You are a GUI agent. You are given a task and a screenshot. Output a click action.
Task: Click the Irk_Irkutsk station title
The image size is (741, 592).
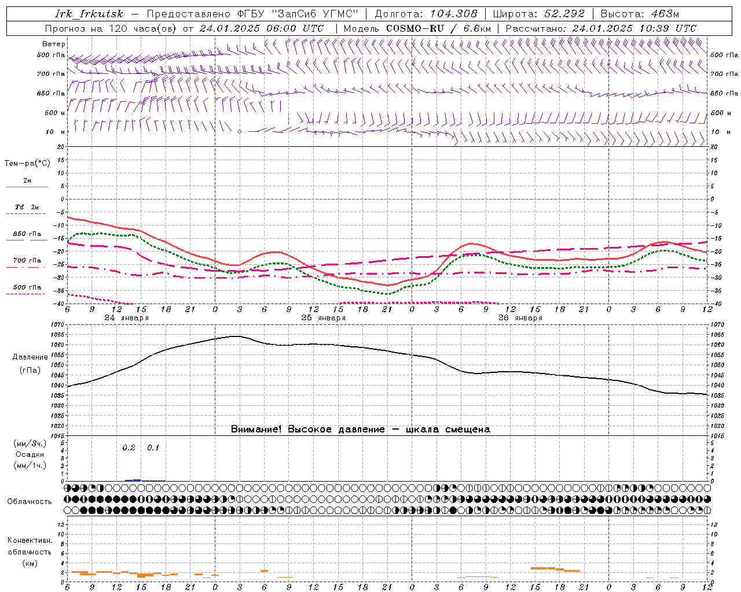[89, 14]
